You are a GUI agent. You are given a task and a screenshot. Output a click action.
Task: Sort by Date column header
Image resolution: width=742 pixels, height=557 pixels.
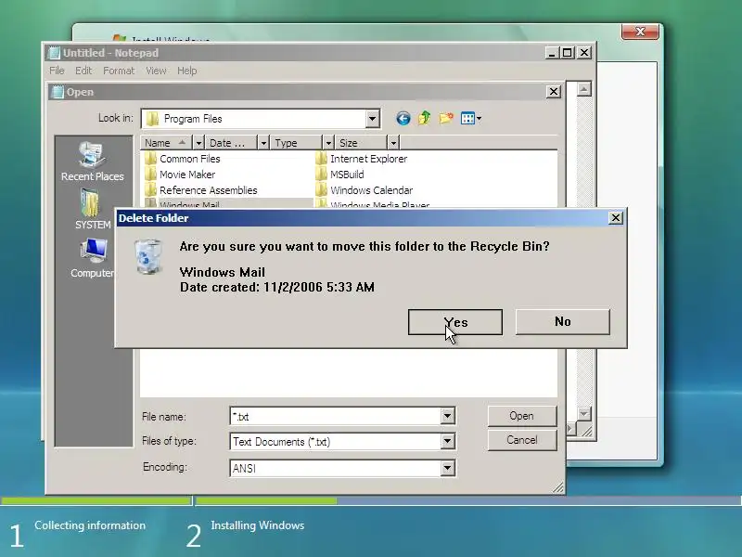pos(231,143)
